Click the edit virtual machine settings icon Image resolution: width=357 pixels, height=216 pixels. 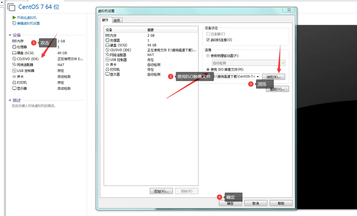click(14, 23)
